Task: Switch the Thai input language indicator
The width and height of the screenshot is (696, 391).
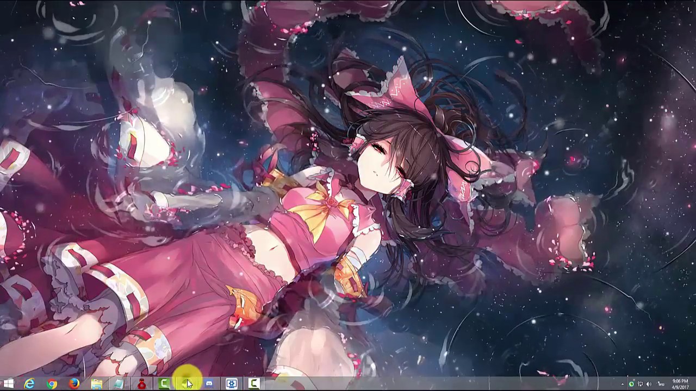Action: click(661, 384)
